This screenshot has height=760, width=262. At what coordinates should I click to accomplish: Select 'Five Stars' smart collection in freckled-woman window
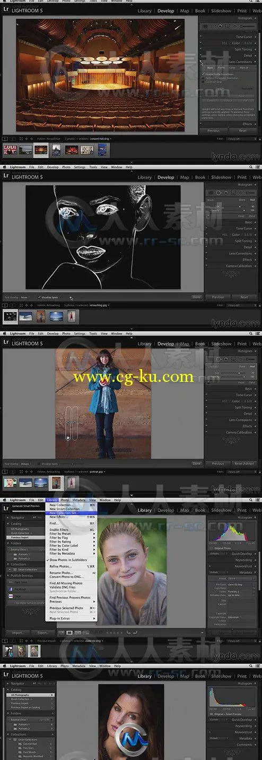pyautogui.click(x=28, y=748)
